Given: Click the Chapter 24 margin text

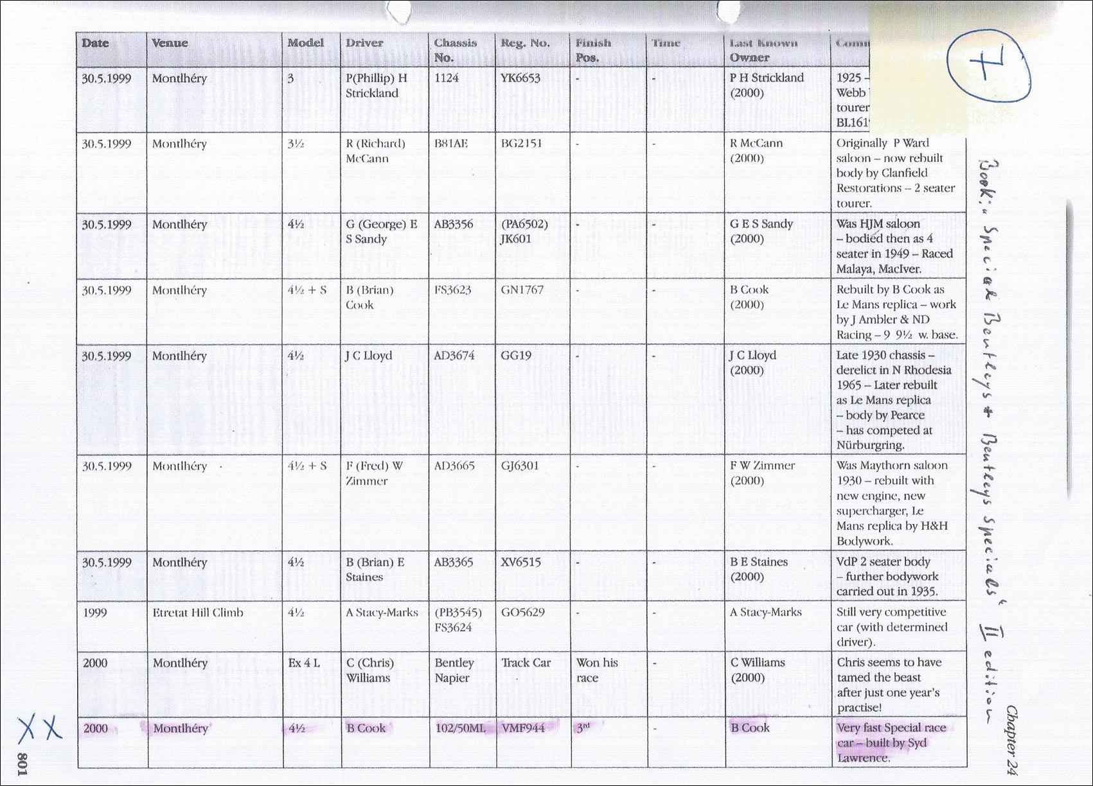Looking at the screenshot, I should point(1012,738).
